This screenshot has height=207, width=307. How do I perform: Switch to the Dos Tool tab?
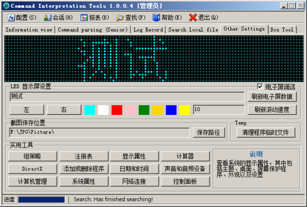click(x=282, y=30)
